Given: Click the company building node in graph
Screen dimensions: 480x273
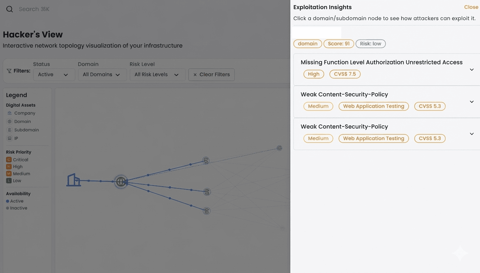Looking at the screenshot, I should coord(74,180).
